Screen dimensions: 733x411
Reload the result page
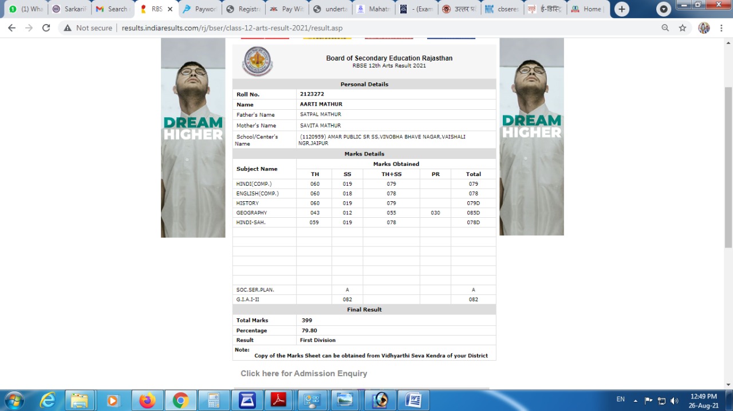tap(46, 27)
